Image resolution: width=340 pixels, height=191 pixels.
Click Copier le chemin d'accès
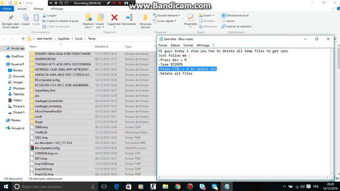tap(61, 21)
